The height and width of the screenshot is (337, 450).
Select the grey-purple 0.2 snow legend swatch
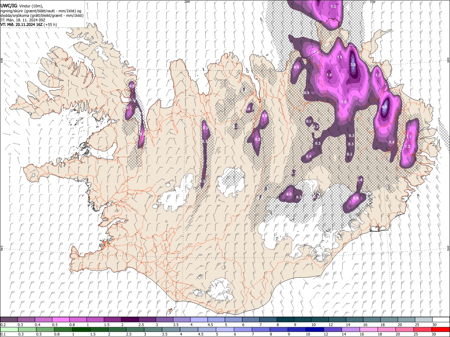tap(9, 320)
